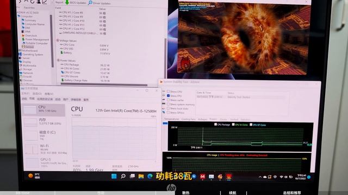Image resolution: width=348 pixels, height=195 pixels.
Task: Open Task Manager 文件(F) menu
Action: (26, 94)
